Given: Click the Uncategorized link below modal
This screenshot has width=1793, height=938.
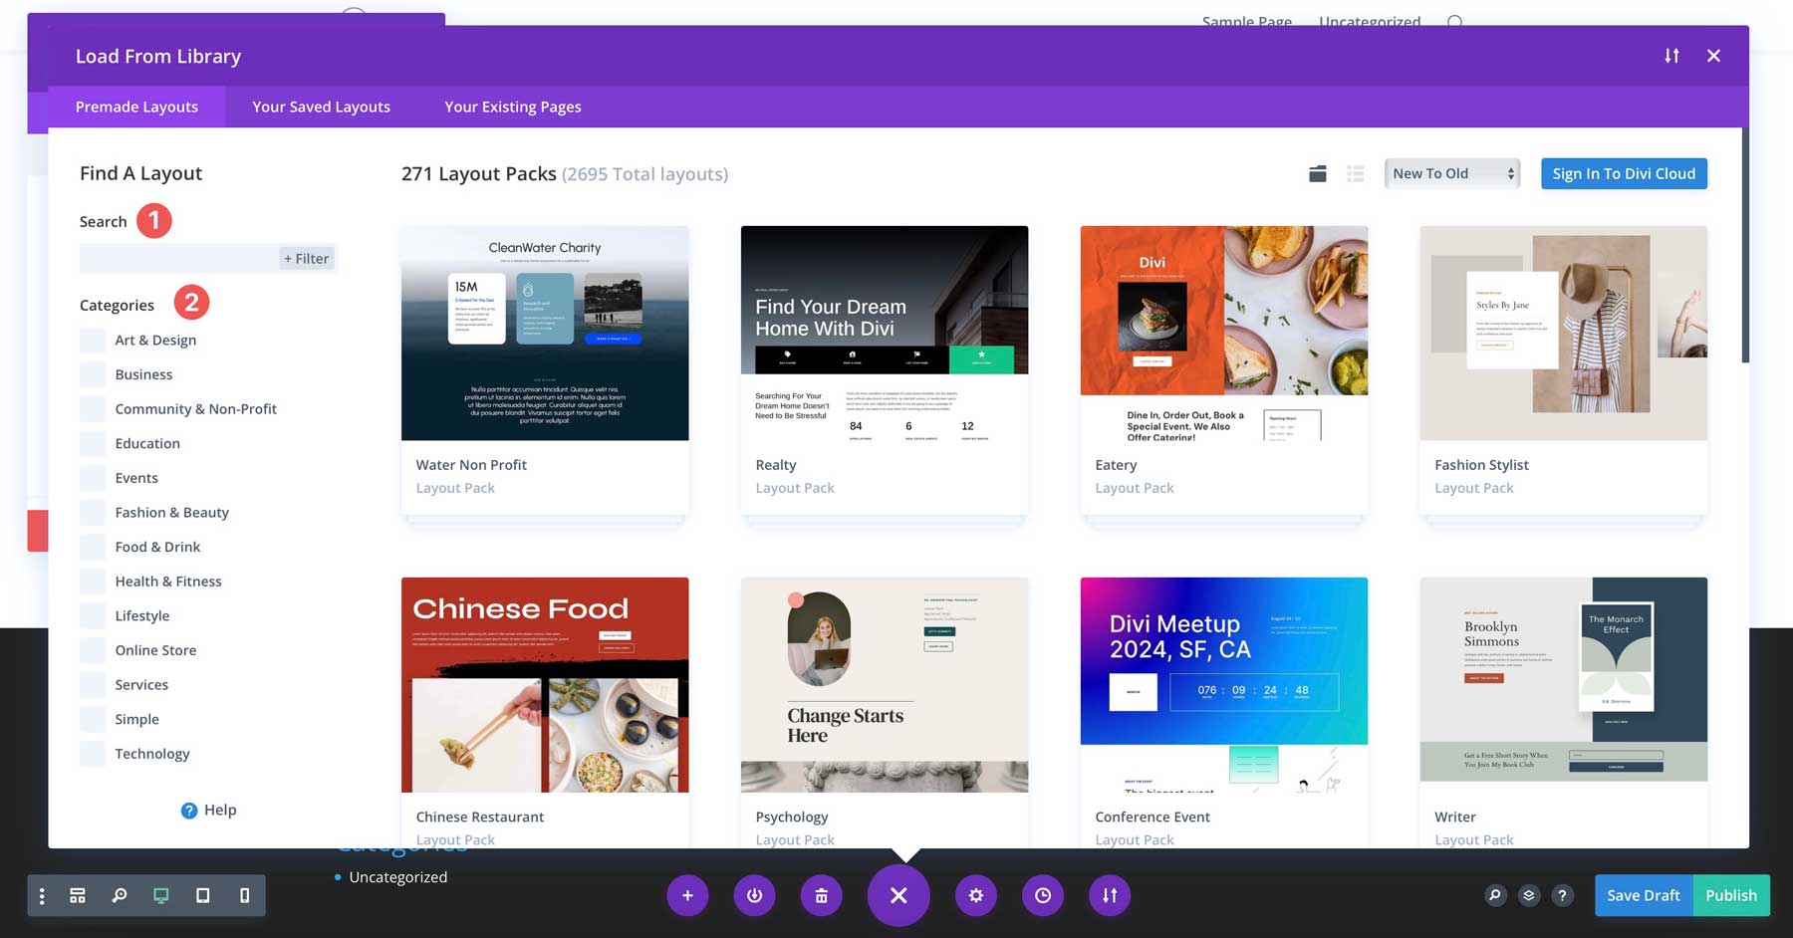Looking at the screenshot, I should (x=397, y=877).
